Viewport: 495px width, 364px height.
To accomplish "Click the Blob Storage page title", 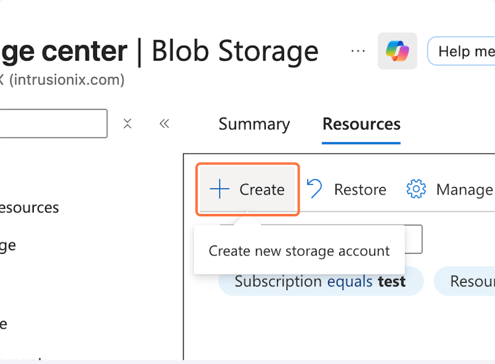I will coord(235,51).
